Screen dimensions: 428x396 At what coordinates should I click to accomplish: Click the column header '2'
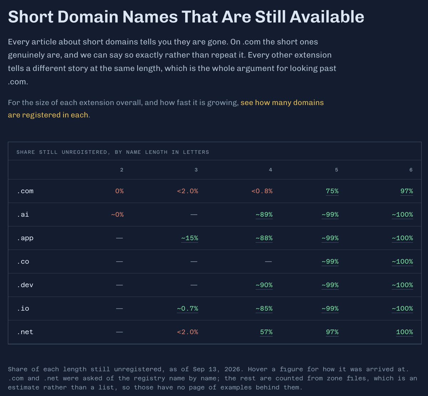click(122, 170)
